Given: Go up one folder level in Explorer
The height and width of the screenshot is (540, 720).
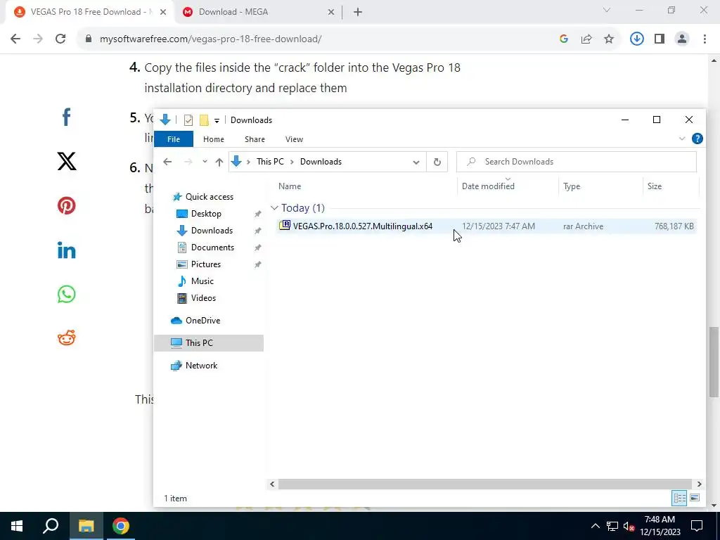Looking at the screenshot, I should 219,162.
